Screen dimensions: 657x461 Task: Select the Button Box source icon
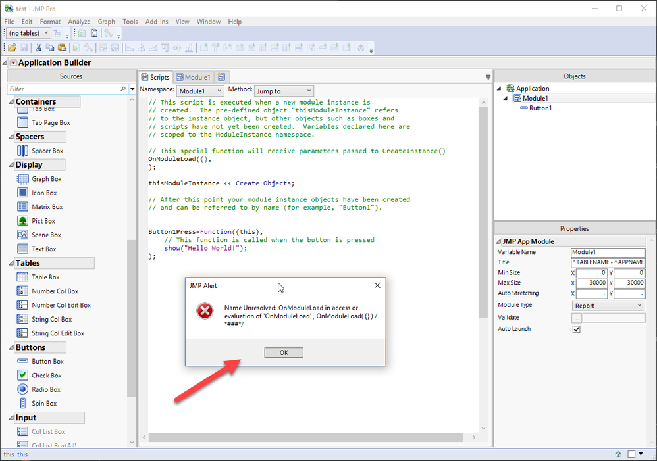[x=22, y=361]
